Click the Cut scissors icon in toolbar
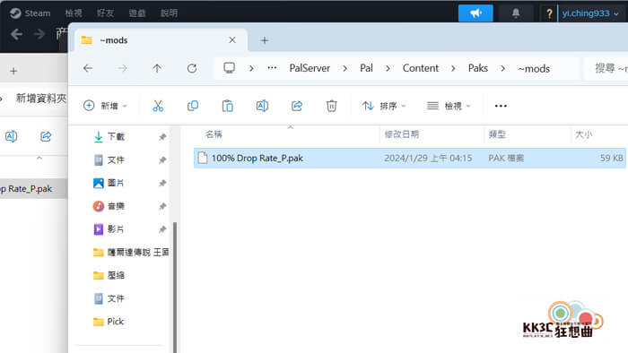 [x=158, y=106]
